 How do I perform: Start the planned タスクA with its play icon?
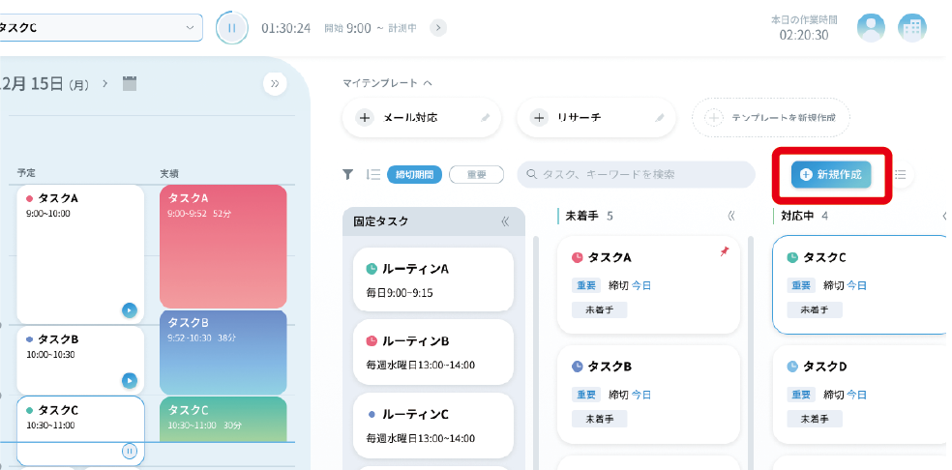point(129,310)
